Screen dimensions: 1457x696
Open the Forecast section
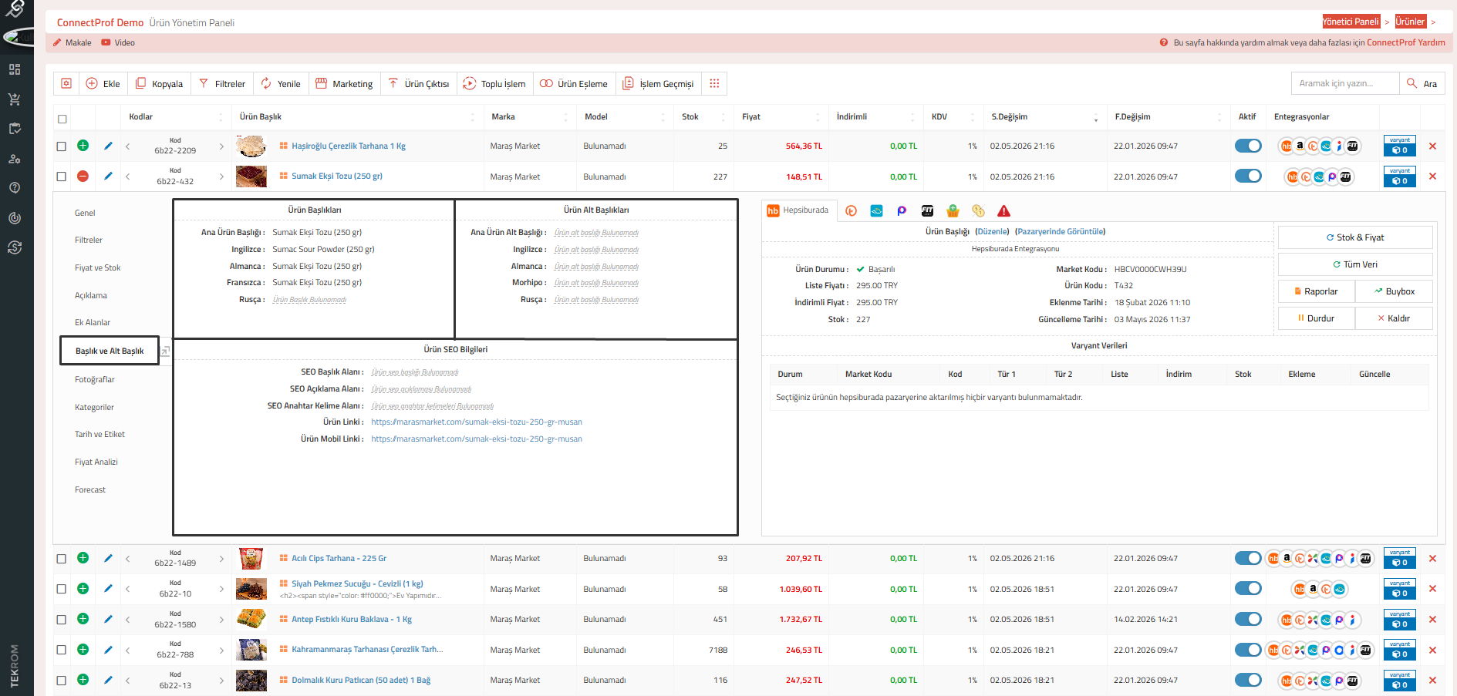[90, 489]
